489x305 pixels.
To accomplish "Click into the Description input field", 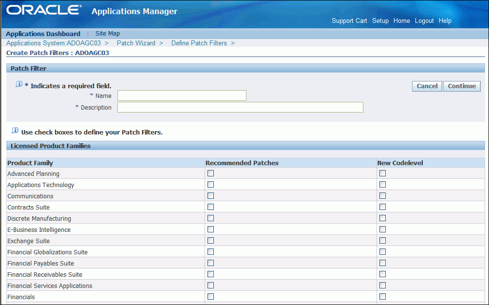I will point(240,107).
